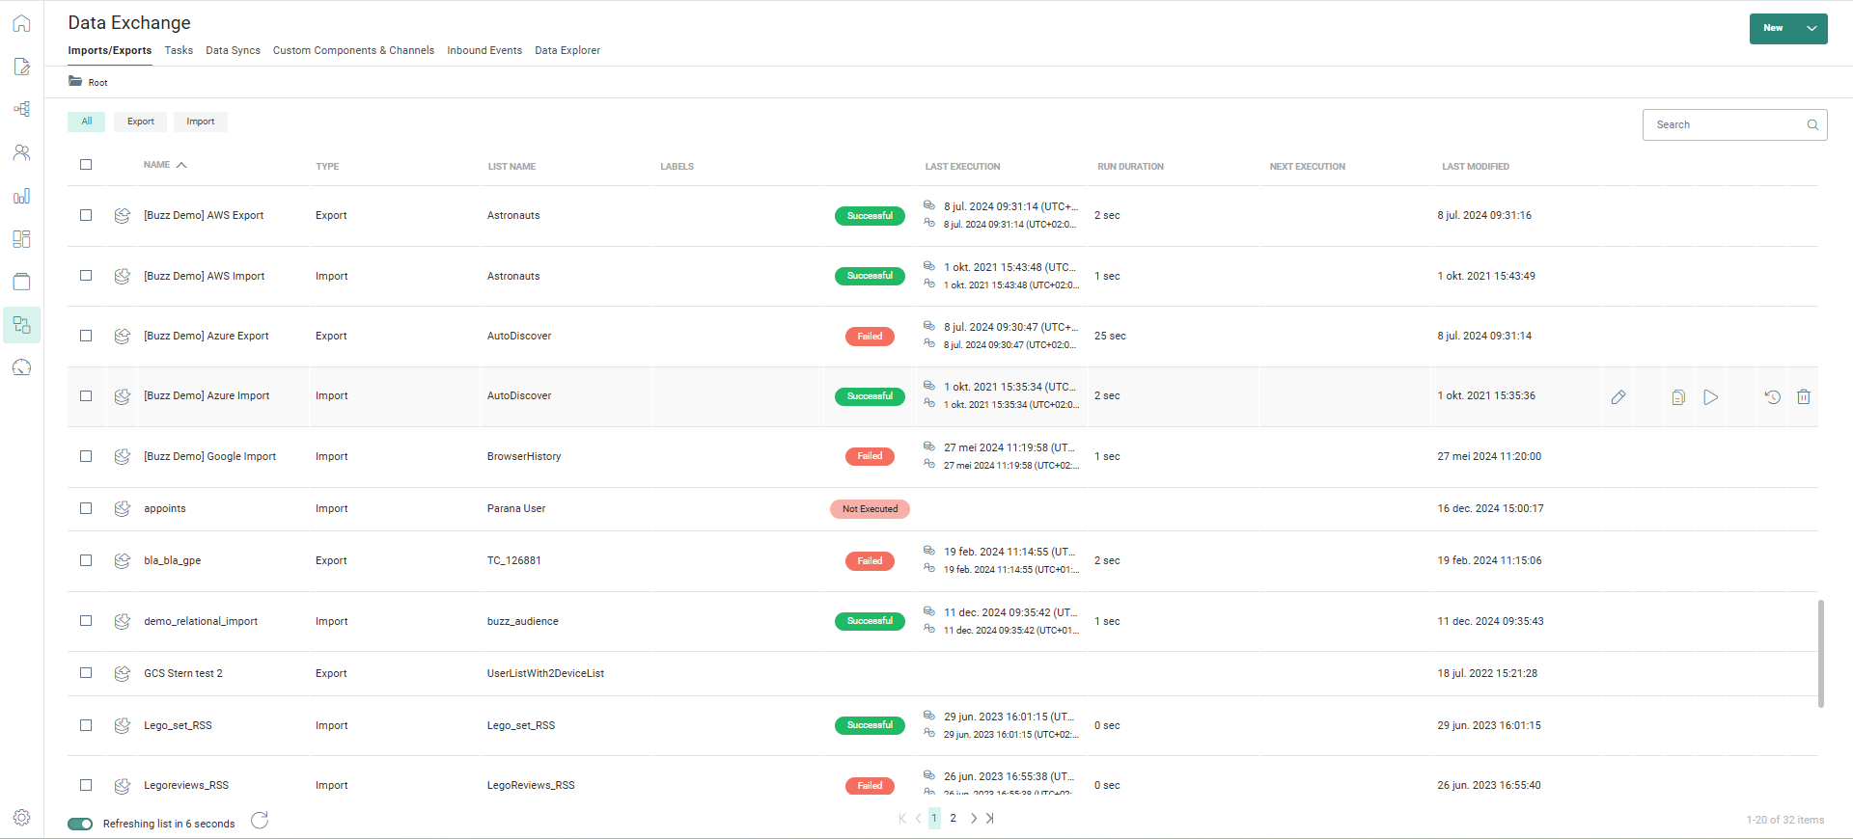This screenshot has width=1853, height=839.
Task: Switch to the Data Syncs tab
Action: [233, 50]
